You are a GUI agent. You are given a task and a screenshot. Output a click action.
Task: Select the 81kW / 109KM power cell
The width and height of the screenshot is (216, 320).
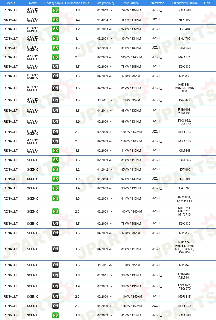point(131,48)
